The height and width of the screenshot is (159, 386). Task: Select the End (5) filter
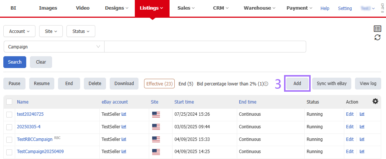[186, 84]
